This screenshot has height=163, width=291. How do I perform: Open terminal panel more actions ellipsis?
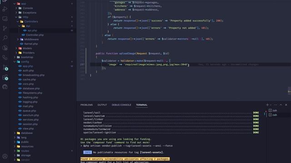point(276,105)
